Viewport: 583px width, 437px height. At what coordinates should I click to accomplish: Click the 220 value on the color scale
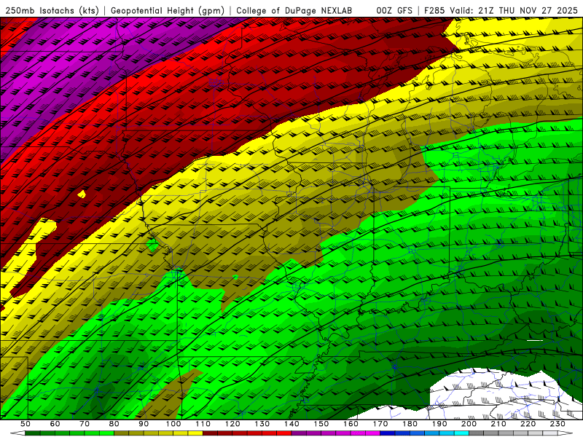(x=528, y=424)
